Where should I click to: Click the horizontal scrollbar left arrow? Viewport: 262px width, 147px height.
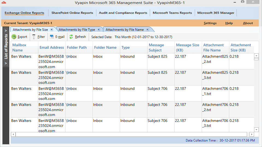tap(13, 134)
